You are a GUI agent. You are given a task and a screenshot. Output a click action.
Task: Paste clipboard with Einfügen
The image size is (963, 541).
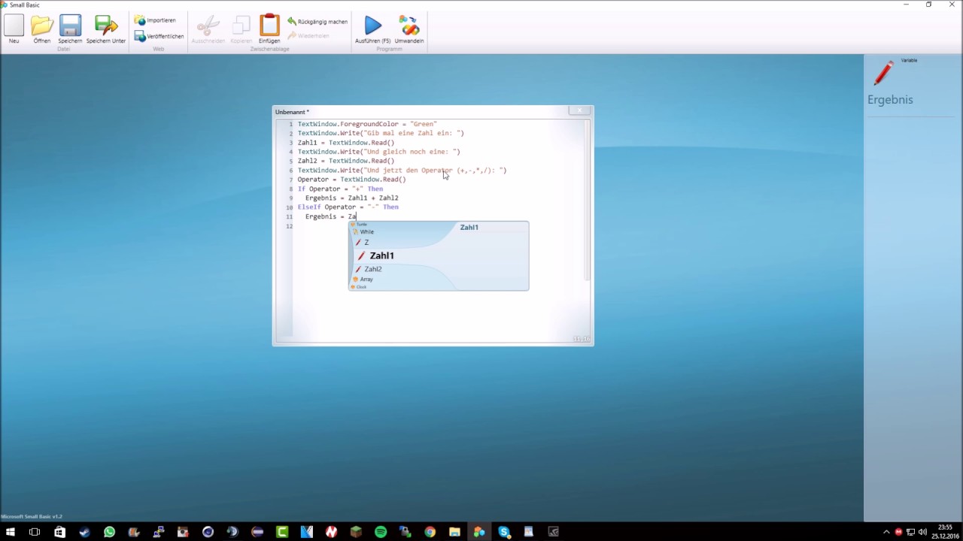click(269, 29)
